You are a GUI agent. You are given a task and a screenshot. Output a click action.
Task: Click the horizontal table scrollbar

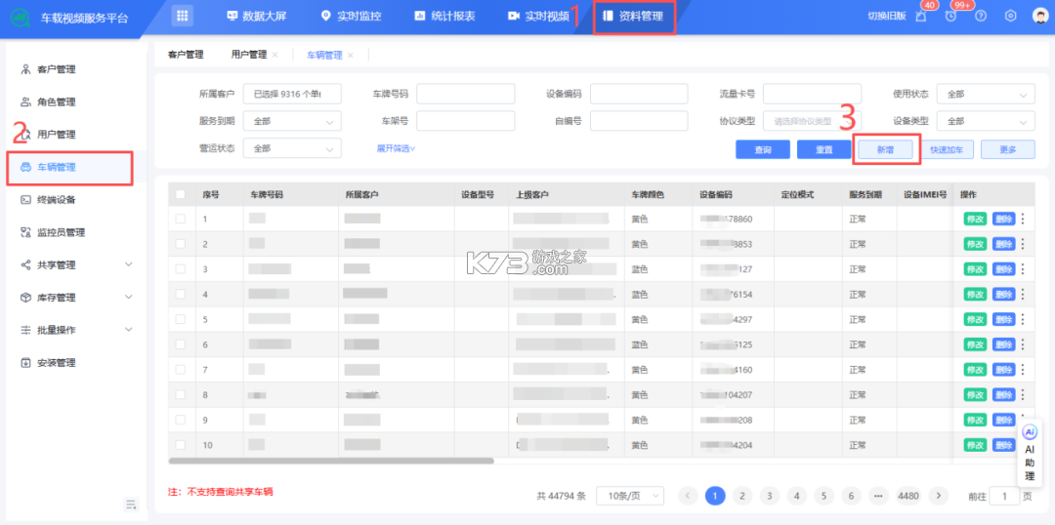point(331,462)
